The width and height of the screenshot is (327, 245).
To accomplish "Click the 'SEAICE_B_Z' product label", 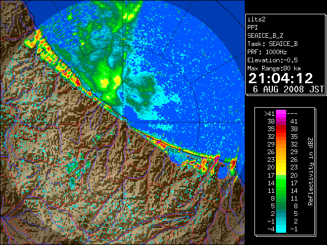I will pos(265,36).
